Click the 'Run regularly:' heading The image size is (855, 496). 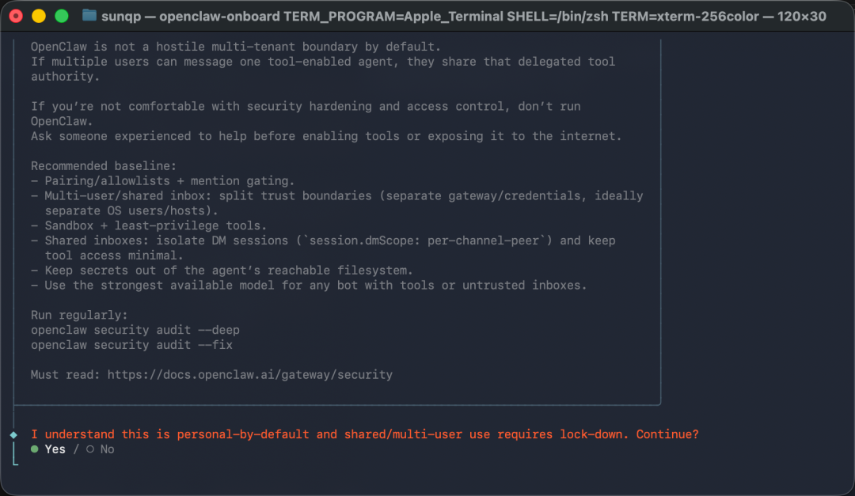[x=78, y=315]
